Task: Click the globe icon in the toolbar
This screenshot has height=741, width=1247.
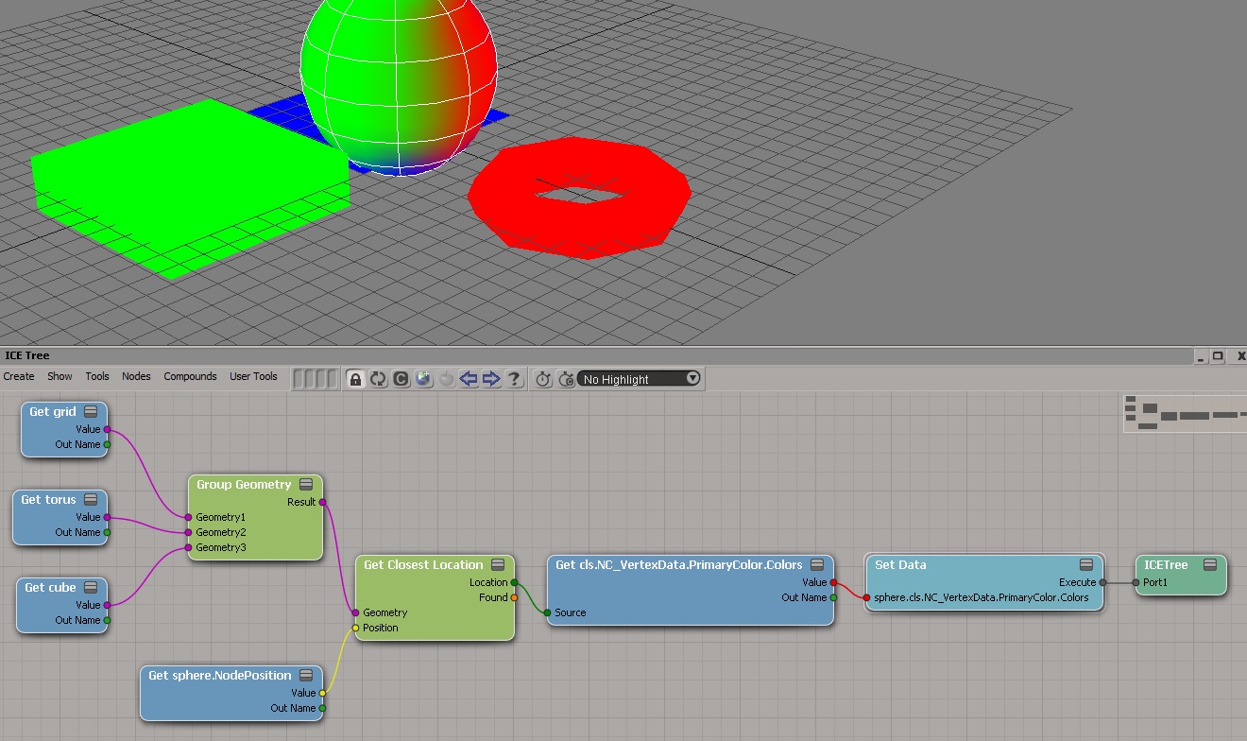Action: (x=423, y=379)
